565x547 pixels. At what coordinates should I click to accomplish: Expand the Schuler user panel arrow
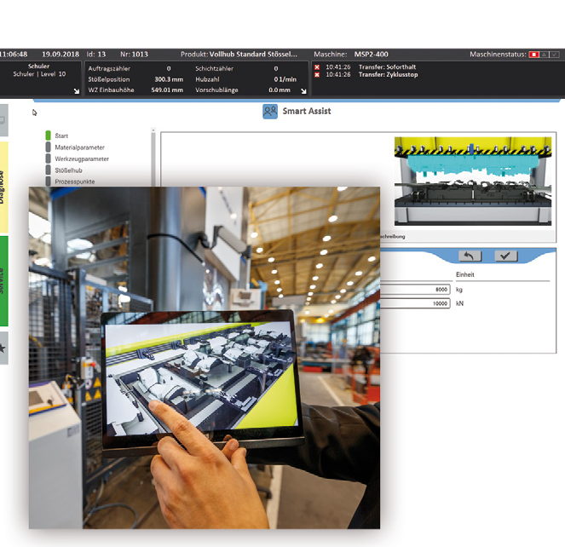pos(77,91)
